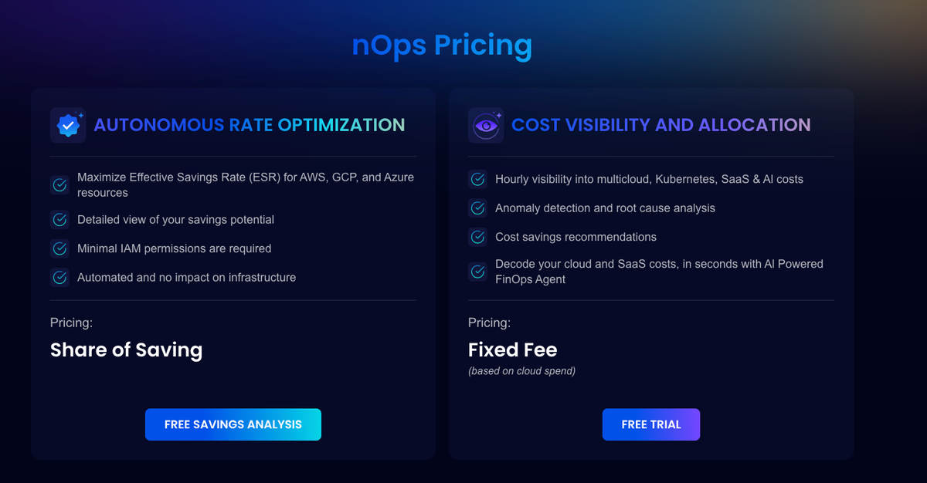Viewport: 927px width, 483px height.
Task: Click the Minimal IAM permissions are required text
Action: pyautogui.click(x=174, y=248)
